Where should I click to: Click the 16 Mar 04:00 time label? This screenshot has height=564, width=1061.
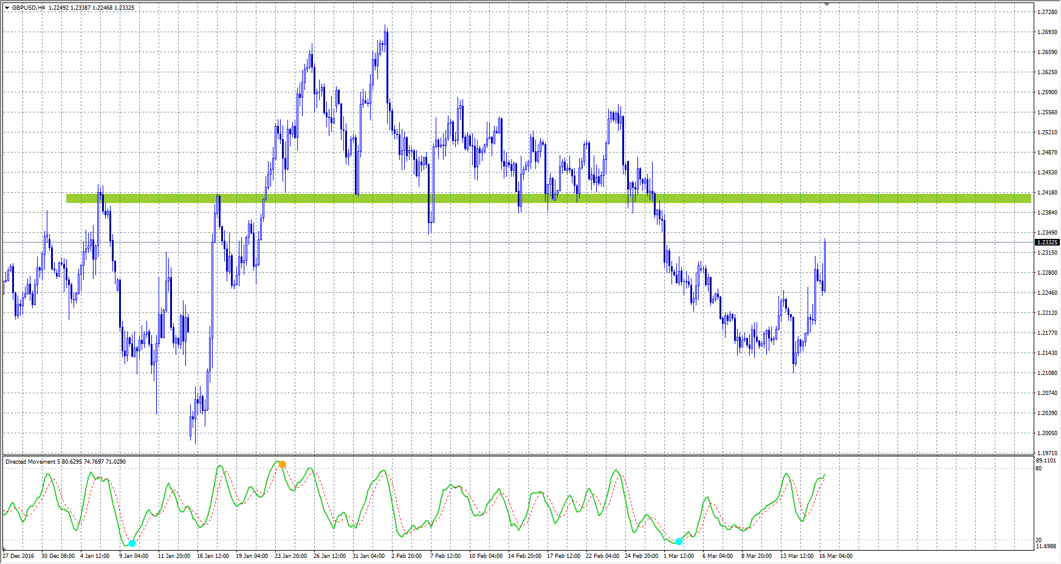pyautogui.click(x=836, y=556)
